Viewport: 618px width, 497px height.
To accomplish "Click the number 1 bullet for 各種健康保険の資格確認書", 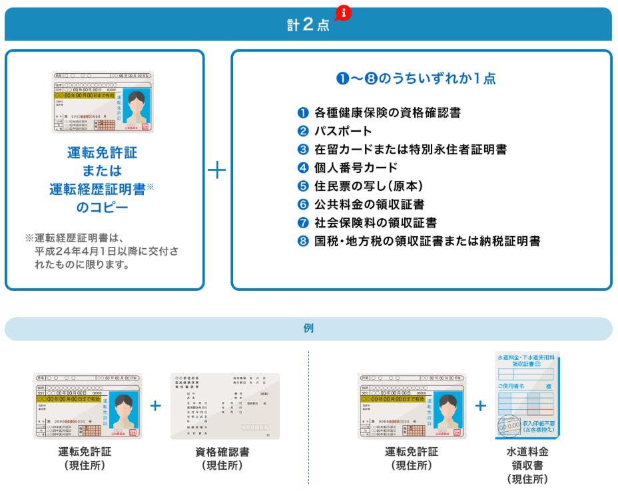I will point(304,113).
